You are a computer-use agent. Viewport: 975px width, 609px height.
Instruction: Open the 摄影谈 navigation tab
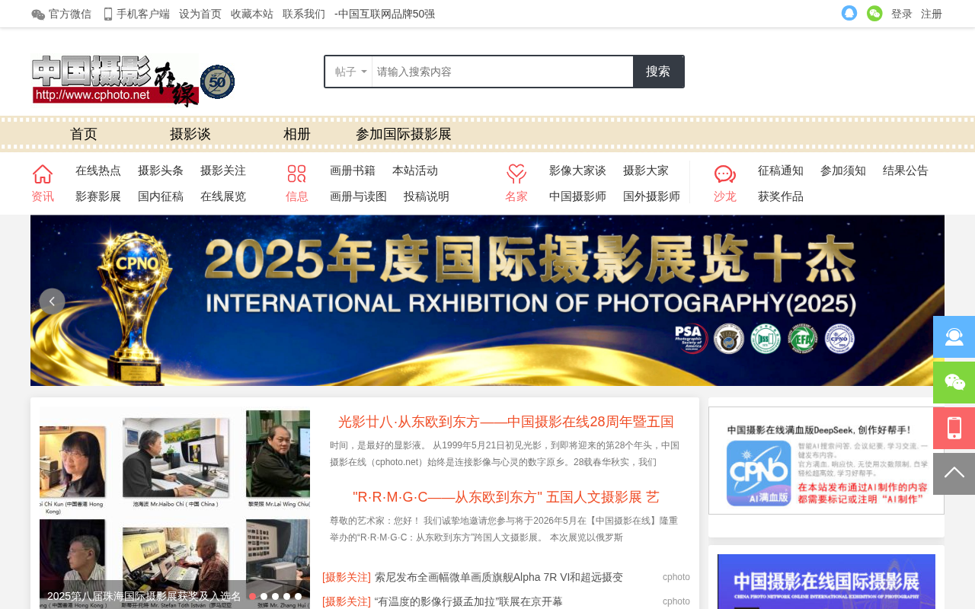point(190,134)
